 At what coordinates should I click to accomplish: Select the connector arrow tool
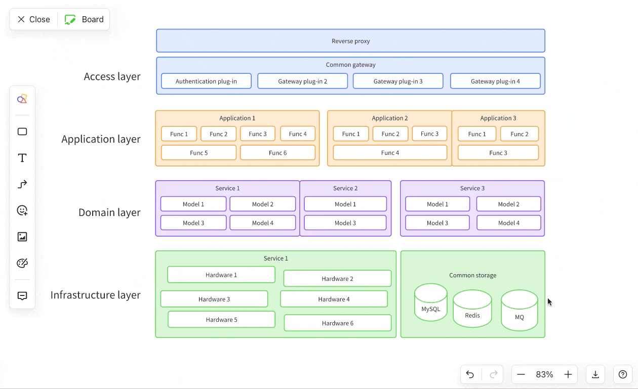(22, 185)
